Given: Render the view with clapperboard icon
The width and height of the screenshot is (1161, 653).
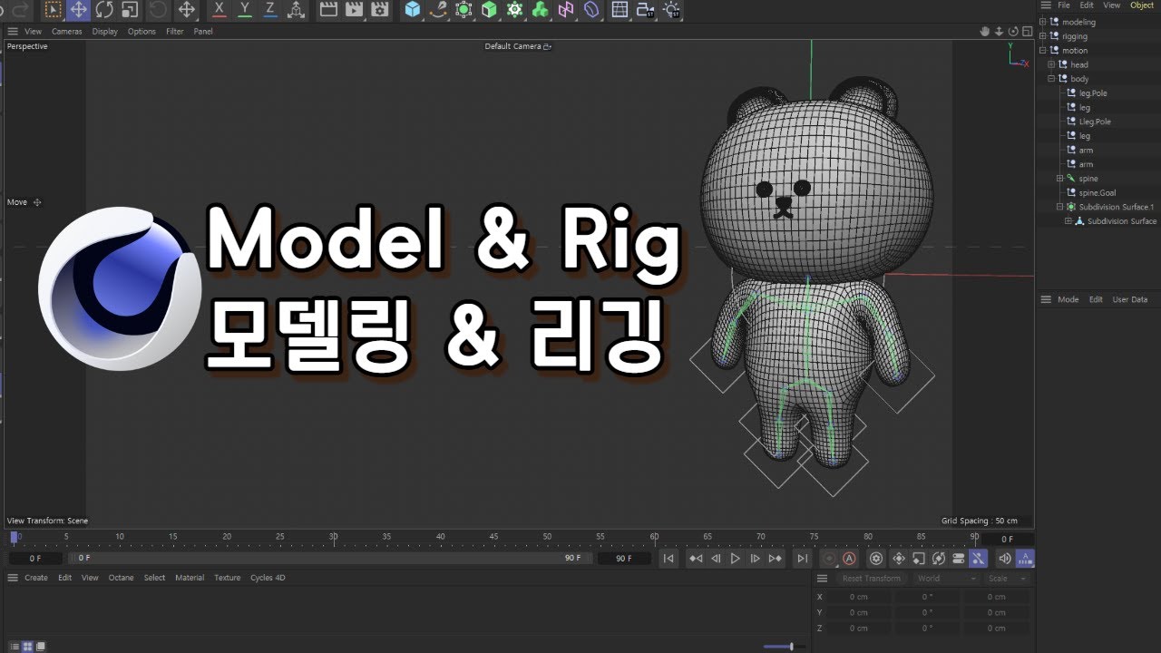Looking at the screenshot, I should [329, 10].
